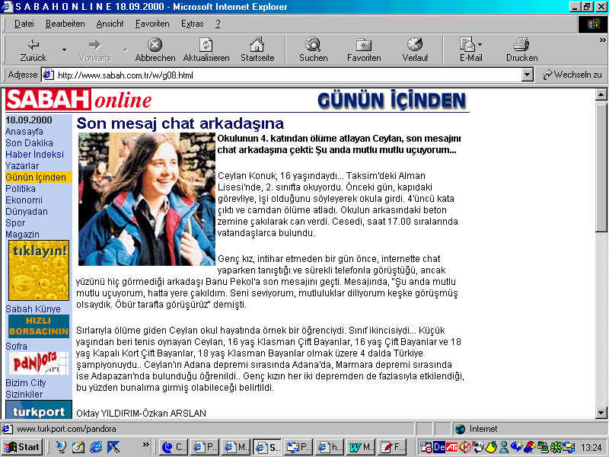Click the vertical scrollbar down arrow
Screen dimensions: 609x457
(601, 413)
